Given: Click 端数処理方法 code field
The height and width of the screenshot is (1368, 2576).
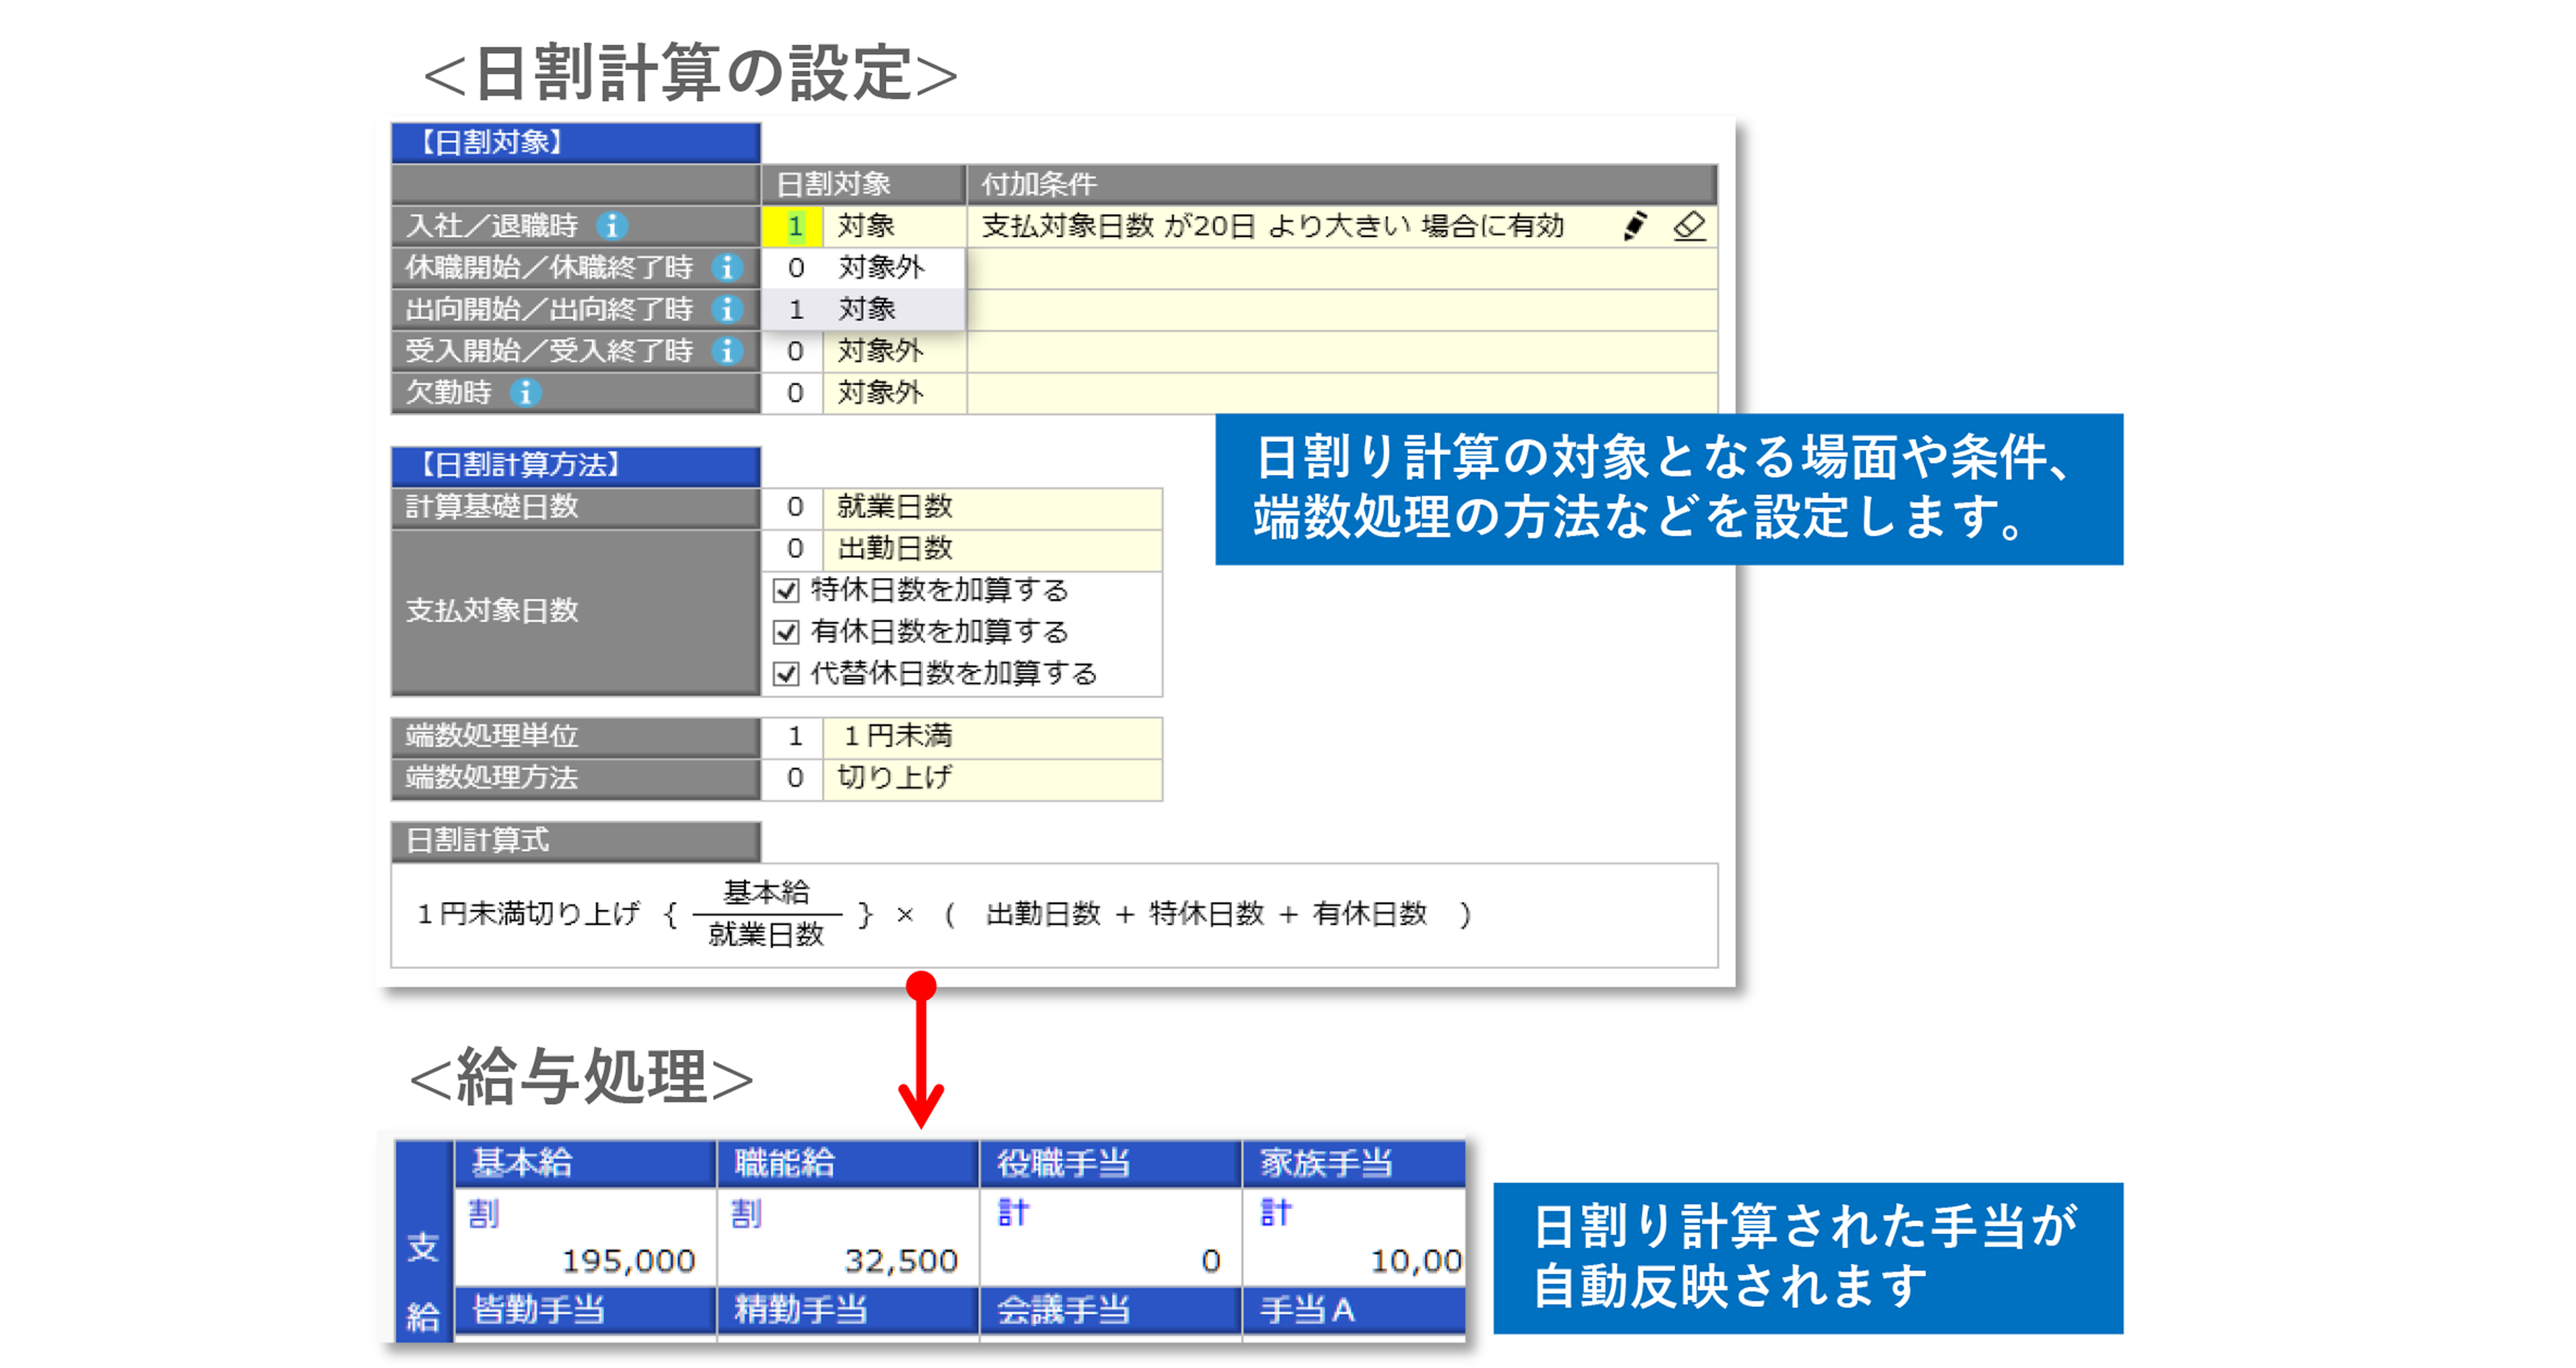Looking at the screenshot, I should pyautogui.click(x=793, y=778).
